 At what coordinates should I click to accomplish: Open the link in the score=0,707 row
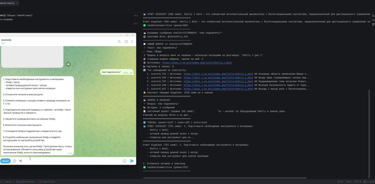(218, 81)
